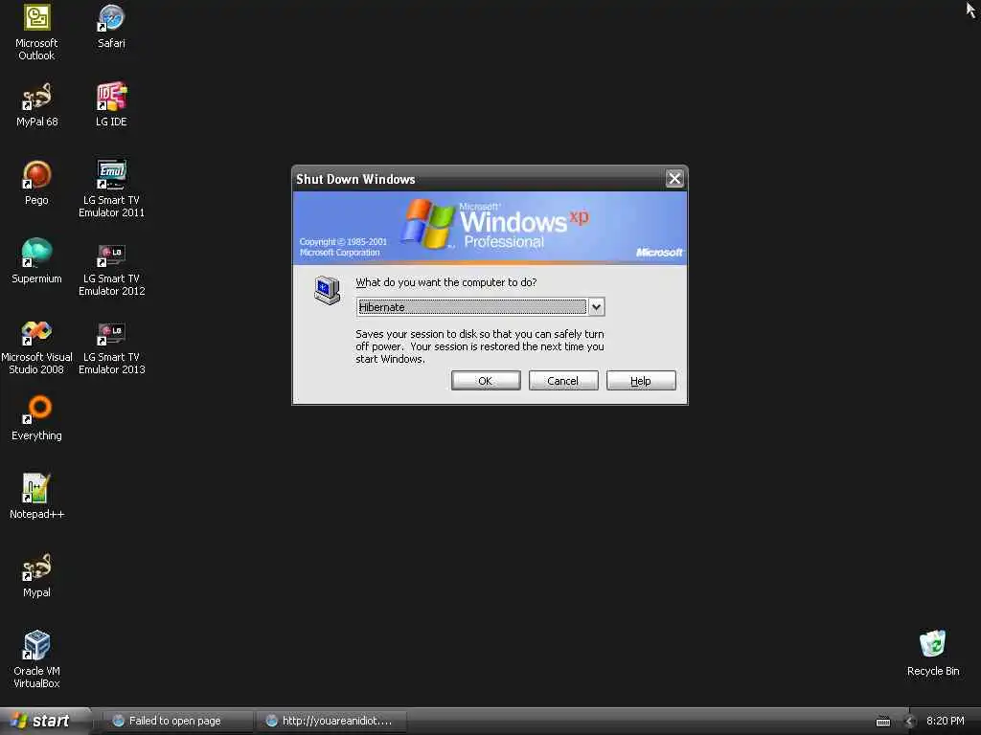Select the Notepad++ desktop shortcut
Image resolution: width=981 pixels, height=735 pixels.
pyautogui.click(x=36, y=497)
